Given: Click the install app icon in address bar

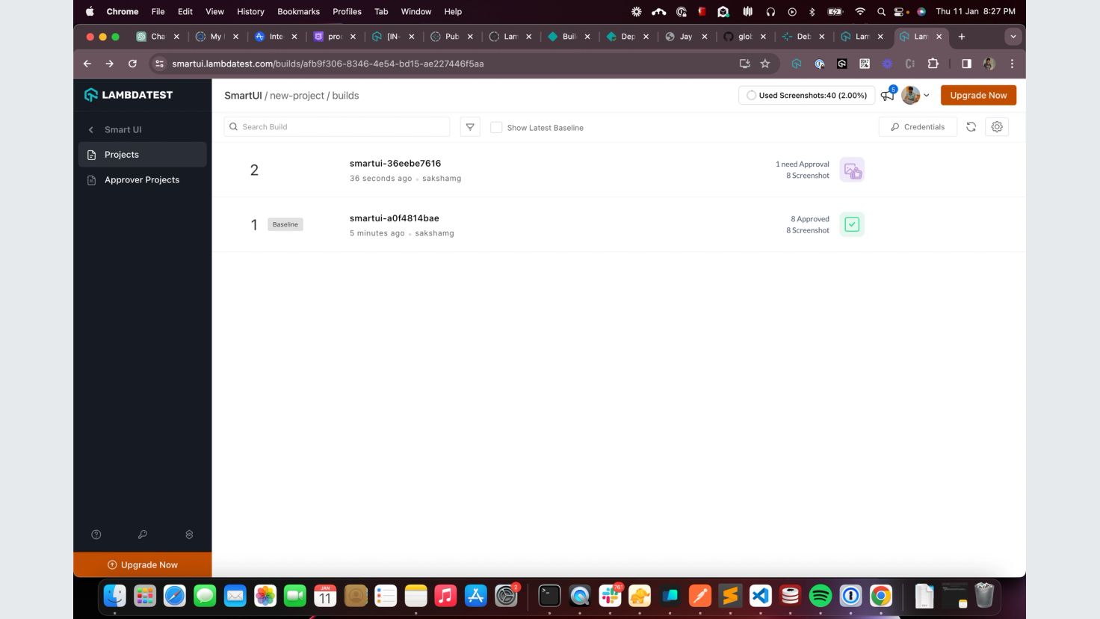Looking at the screenshot, I should click(744, 64).
